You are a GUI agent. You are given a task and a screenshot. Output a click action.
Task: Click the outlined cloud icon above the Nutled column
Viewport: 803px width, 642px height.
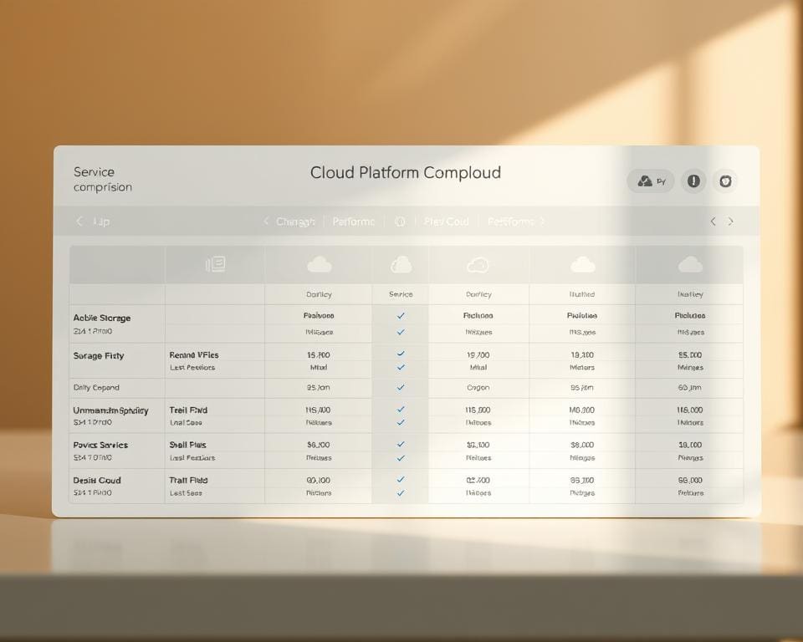point(583,263)
